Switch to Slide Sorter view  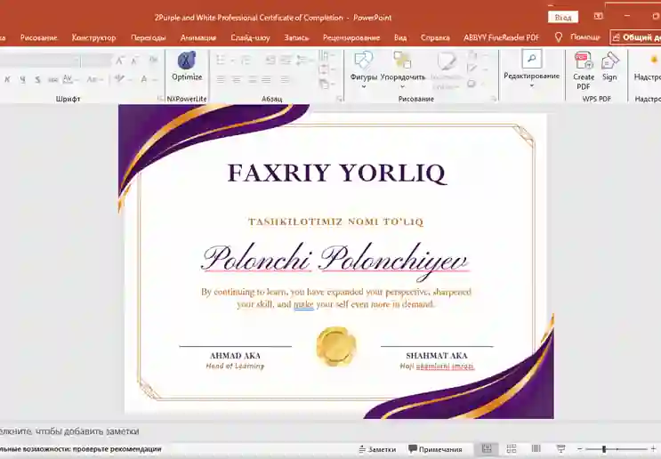[x=512, y=449]
